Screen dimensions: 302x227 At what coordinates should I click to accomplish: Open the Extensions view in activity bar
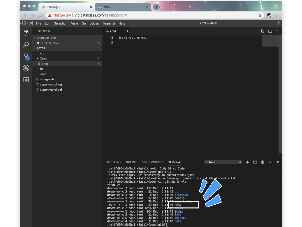click(26, 80)
